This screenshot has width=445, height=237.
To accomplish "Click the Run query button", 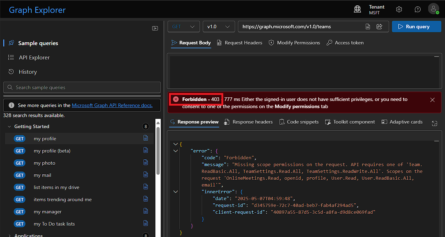I will (x=416, y=26).
